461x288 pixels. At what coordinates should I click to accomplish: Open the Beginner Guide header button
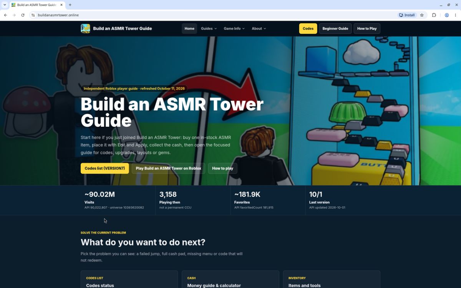335,28
